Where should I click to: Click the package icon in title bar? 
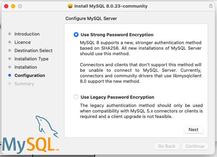(x=71, y=6)
